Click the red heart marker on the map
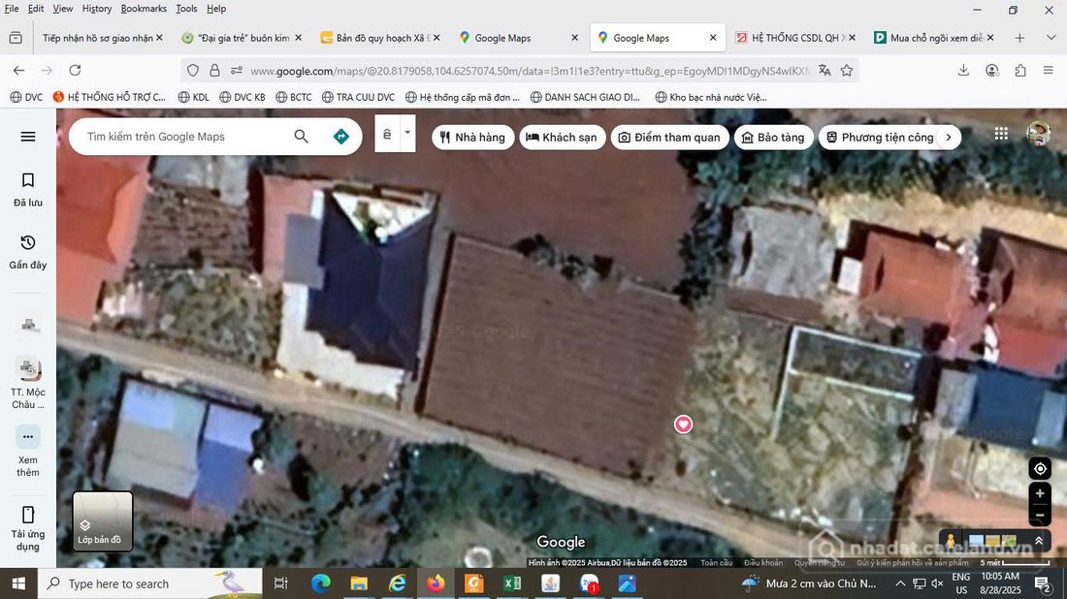 (x=683, y=425)
